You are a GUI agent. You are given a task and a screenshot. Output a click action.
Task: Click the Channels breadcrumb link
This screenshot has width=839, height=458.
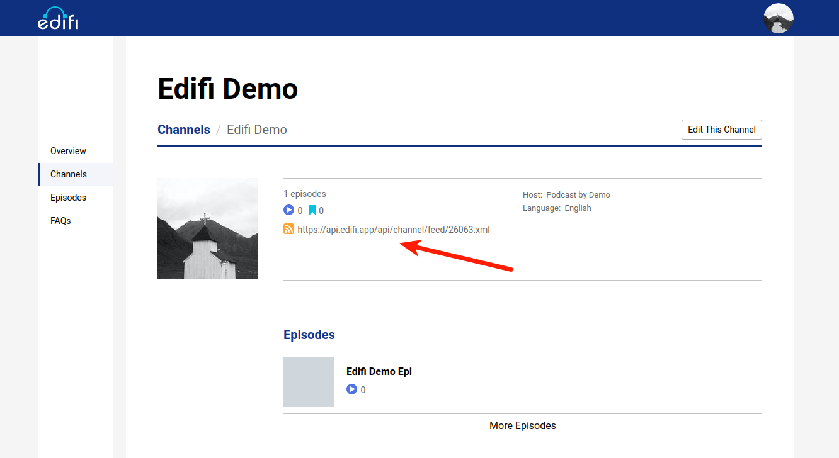click(184, 130)
